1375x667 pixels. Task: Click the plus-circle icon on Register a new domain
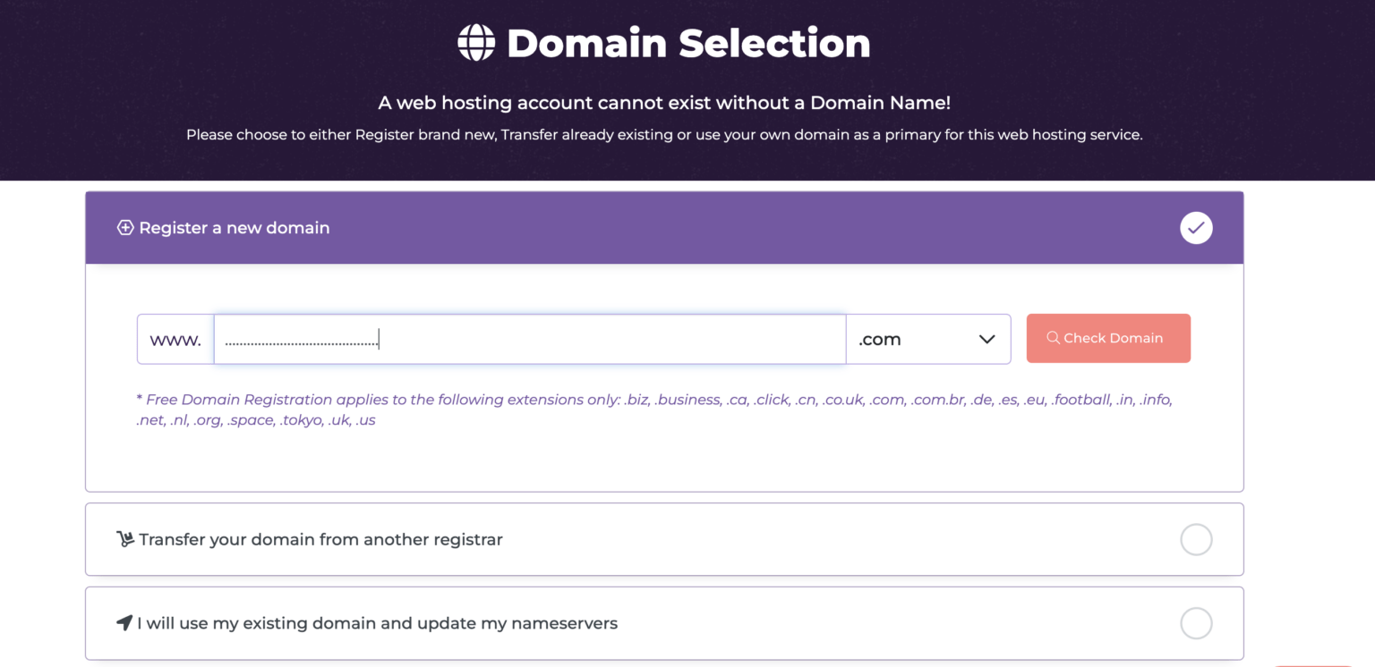coord(125,227)
